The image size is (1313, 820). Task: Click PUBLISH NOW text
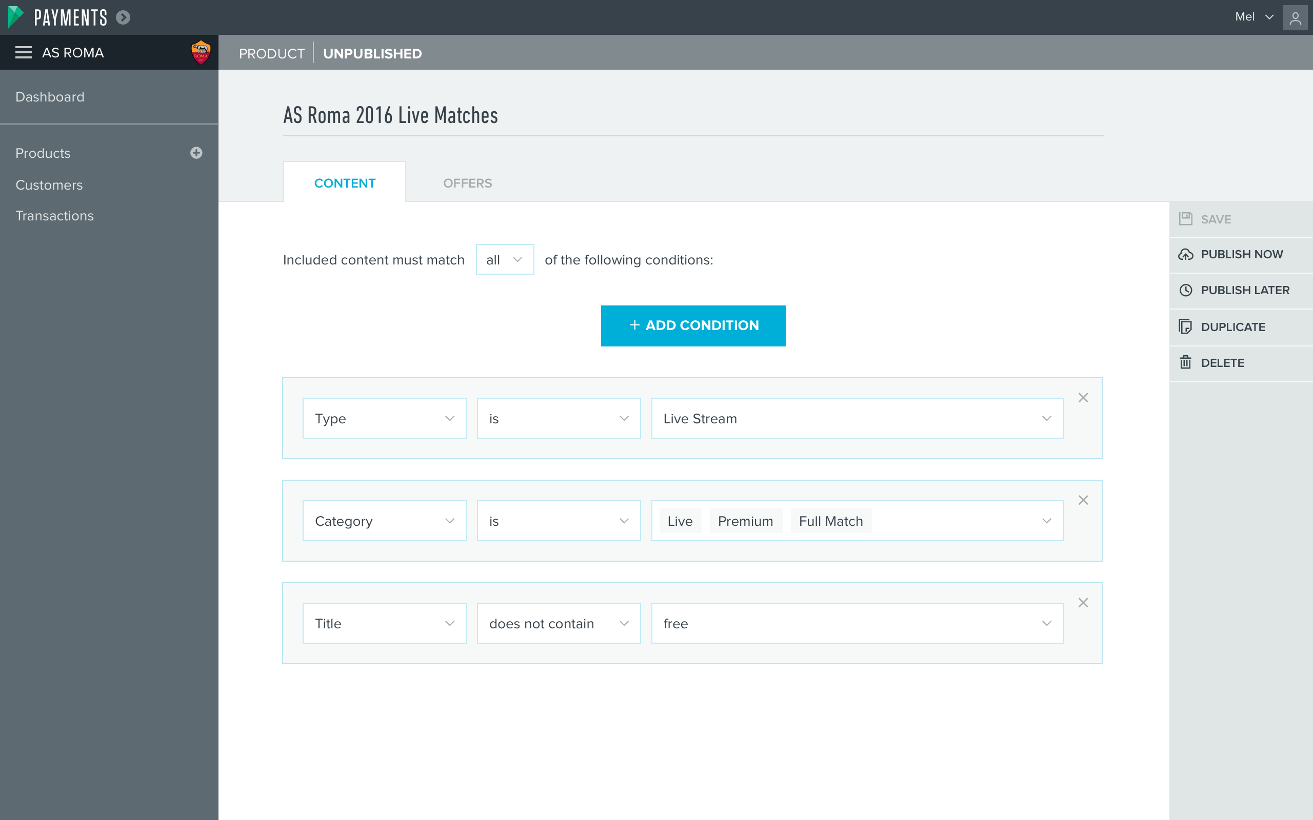tap(1241, 254)
